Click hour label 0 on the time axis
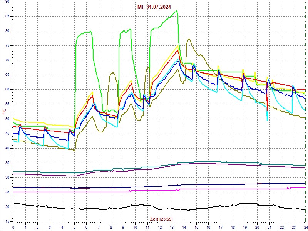This screenshot has width=308, height=231. (13, 227)
